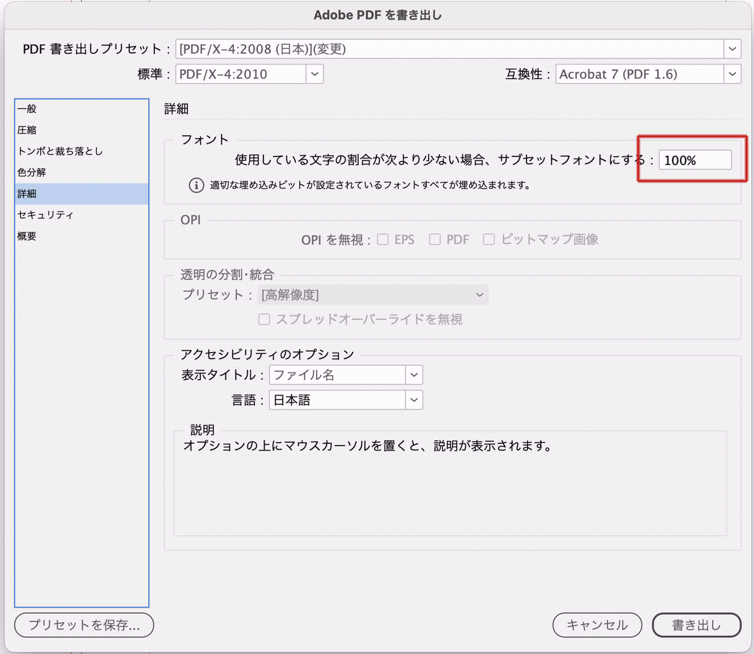Select 一般 in the left sidebar
This screenshot has height=654, width=754.
[x=27, y=109]
